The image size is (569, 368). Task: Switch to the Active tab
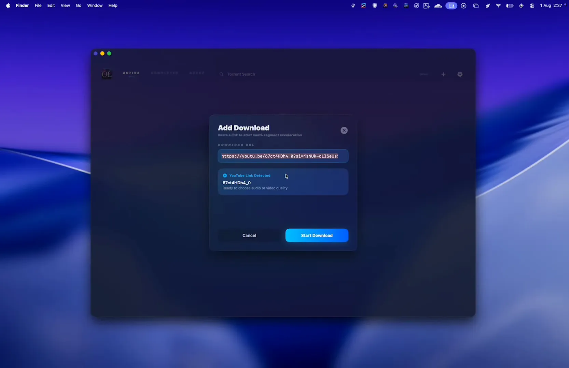click(x=131, y=73)
